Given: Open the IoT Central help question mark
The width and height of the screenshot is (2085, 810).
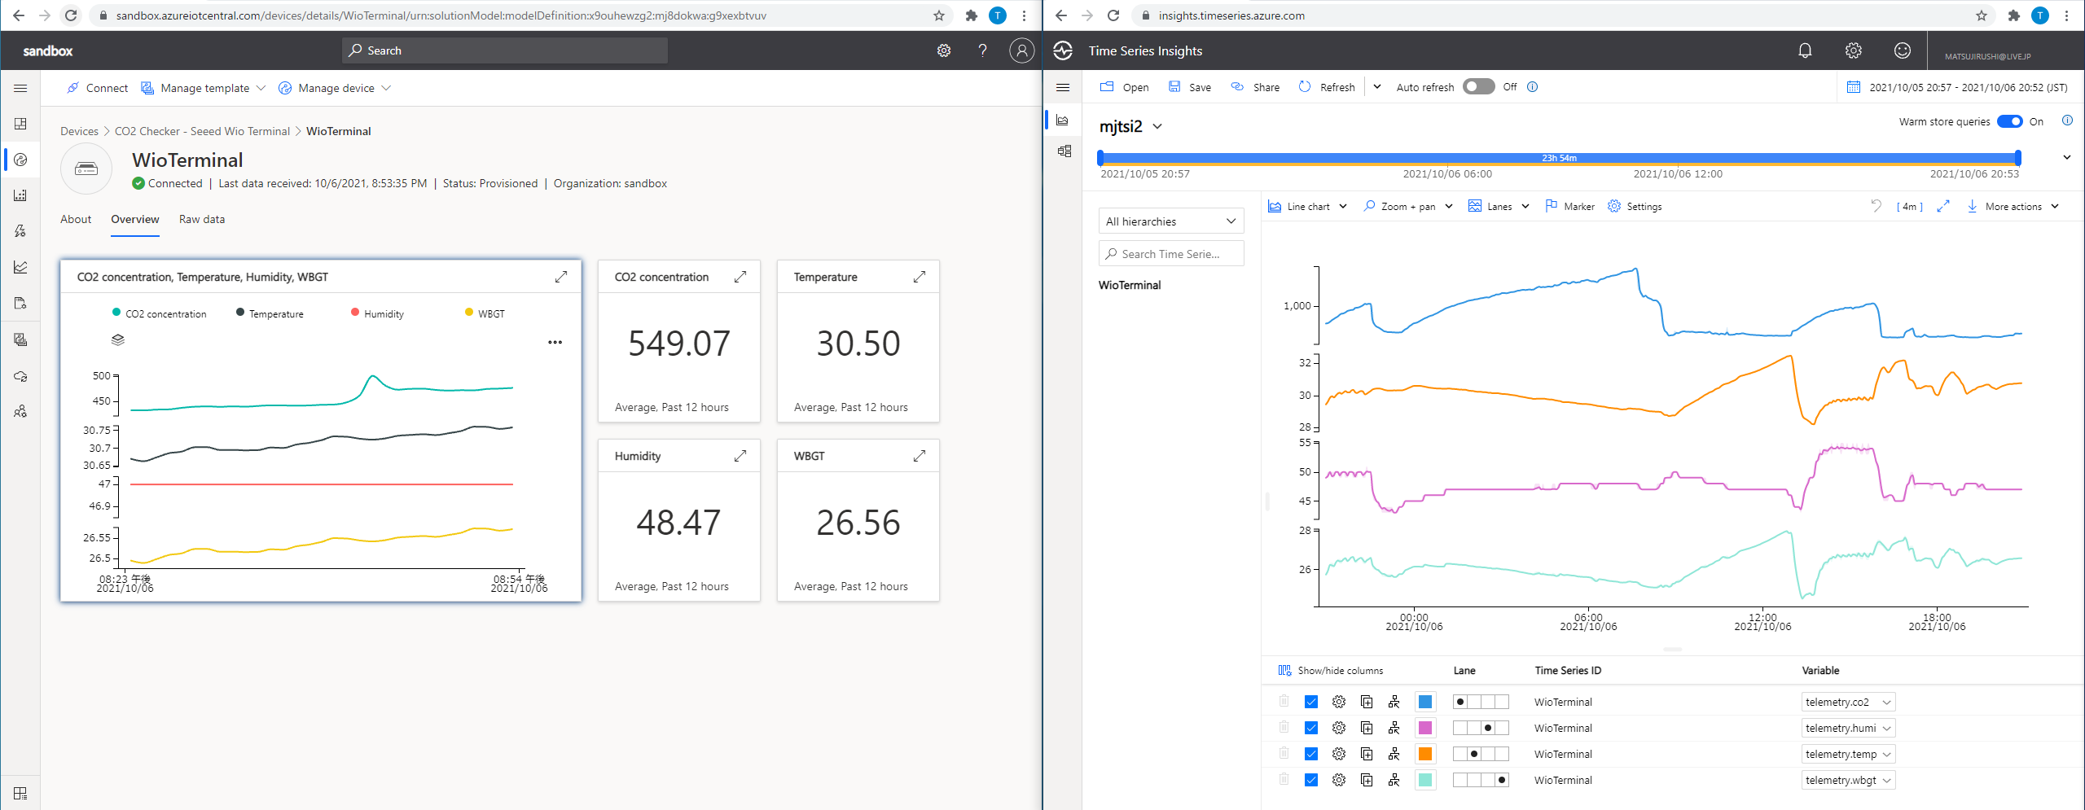Looking at the screenshot, I should pyautogui.click(x=983, y=50).
